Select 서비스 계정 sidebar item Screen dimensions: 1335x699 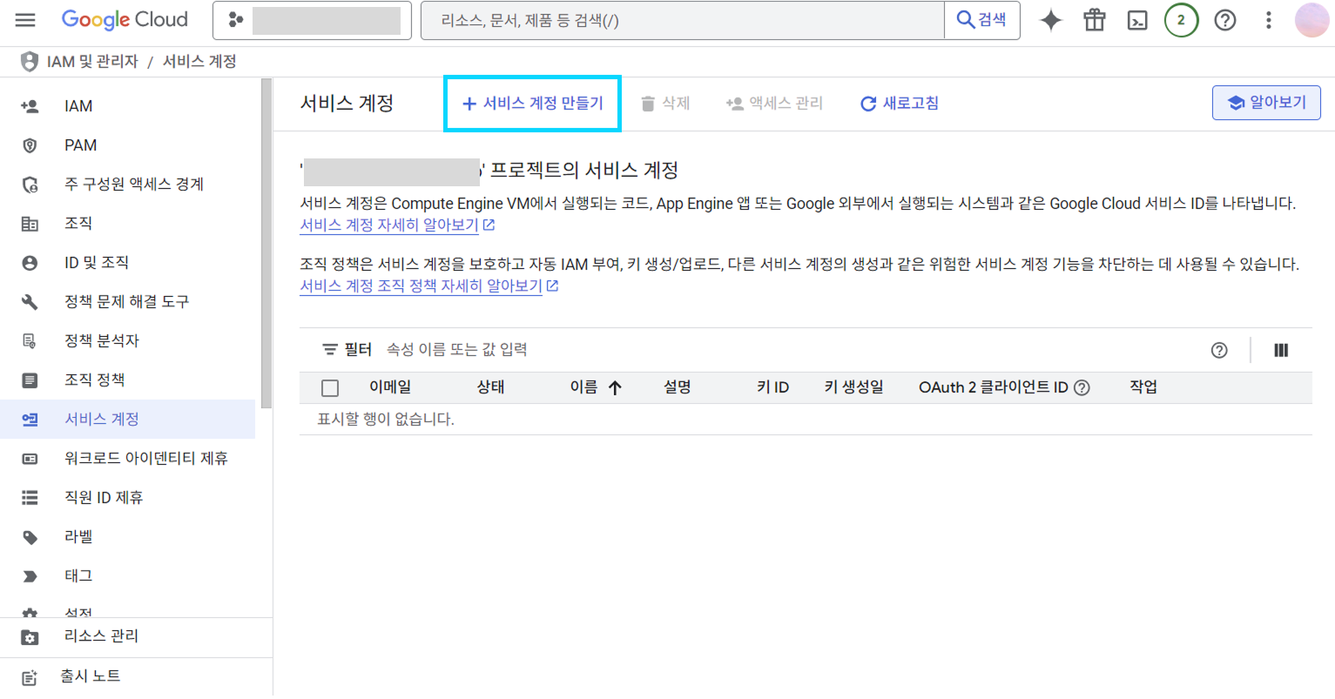click(128, 420)
